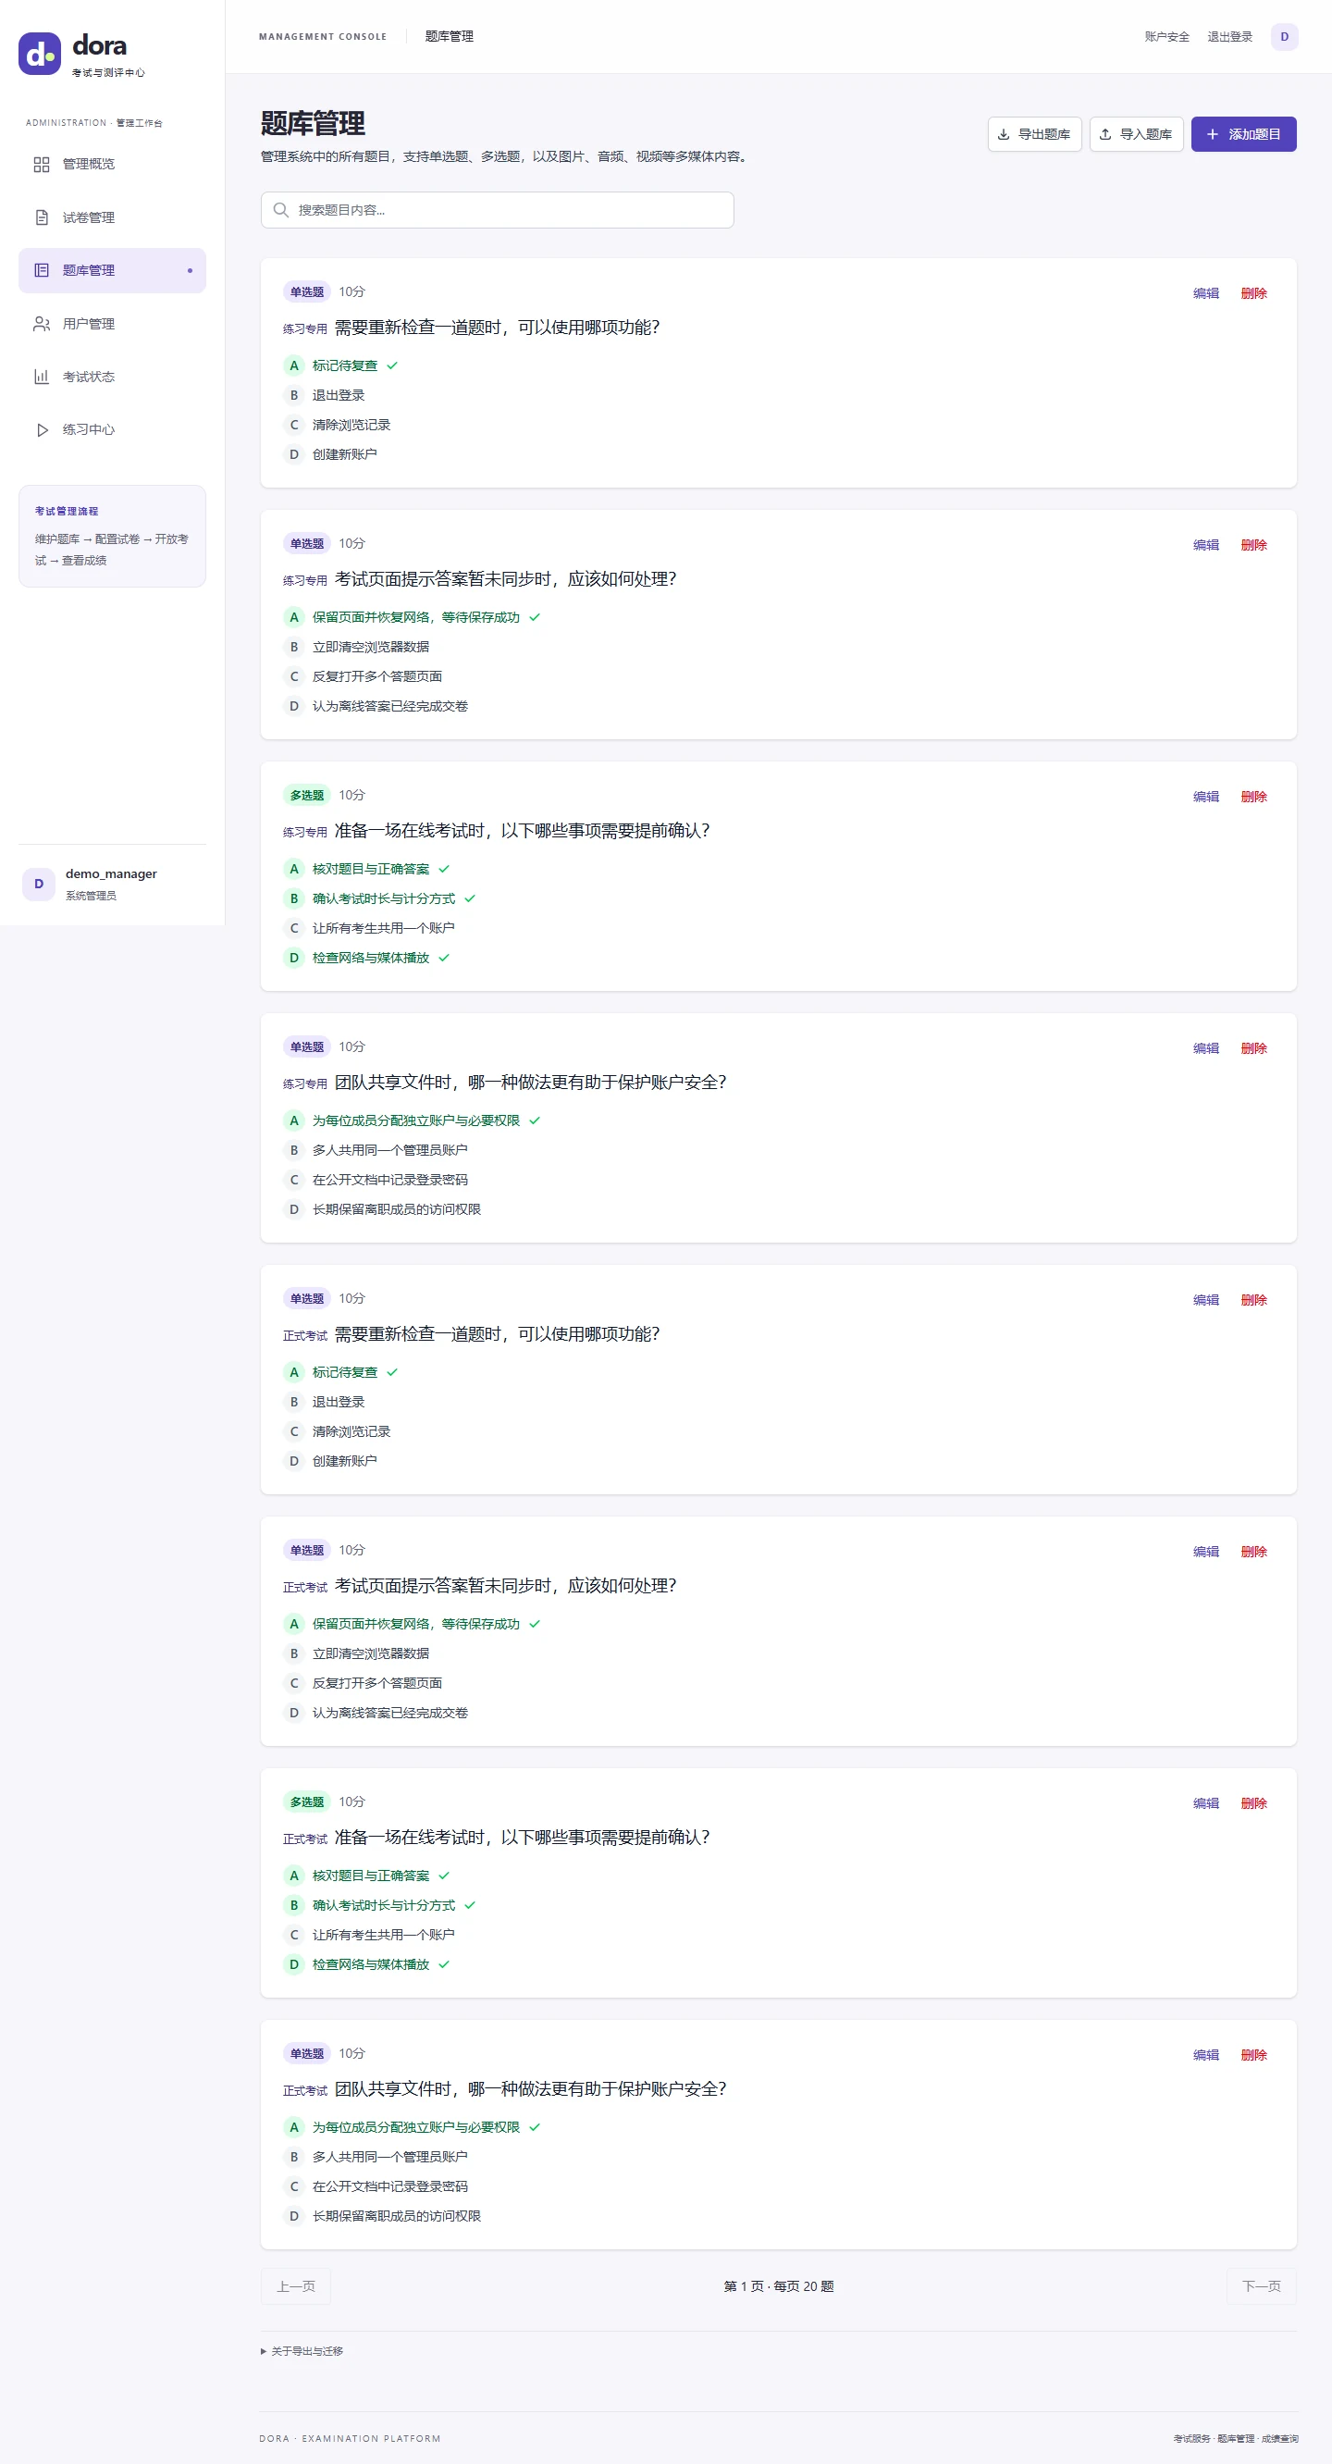Click 练习中心 in the sidebar

point(112,429)
